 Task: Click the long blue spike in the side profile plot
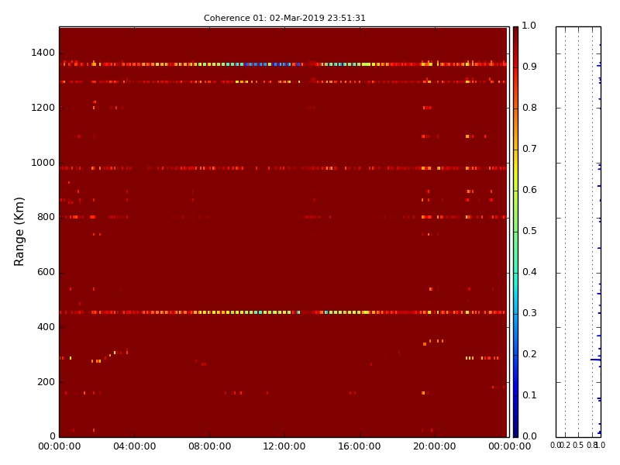(595, 360)
